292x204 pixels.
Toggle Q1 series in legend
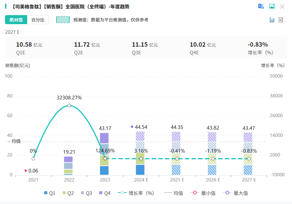coord(50,193)
